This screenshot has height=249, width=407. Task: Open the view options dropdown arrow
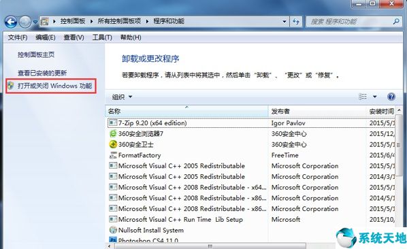point(375,97)
